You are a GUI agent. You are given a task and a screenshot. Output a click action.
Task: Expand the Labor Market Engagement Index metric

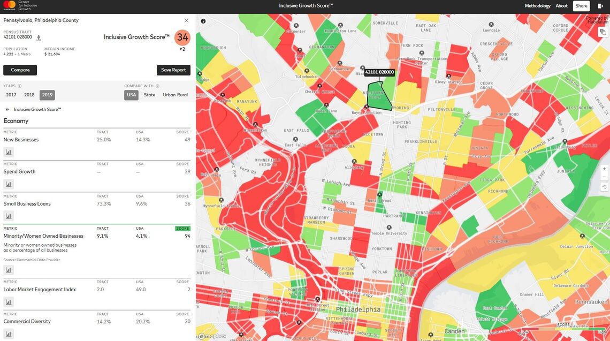(x=40, y=290)
